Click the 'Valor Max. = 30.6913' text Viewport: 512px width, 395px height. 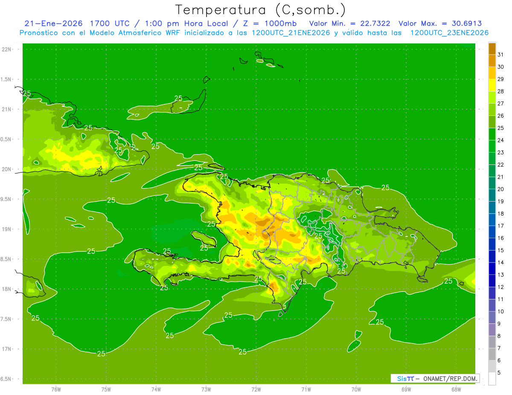tap(440, 23)
